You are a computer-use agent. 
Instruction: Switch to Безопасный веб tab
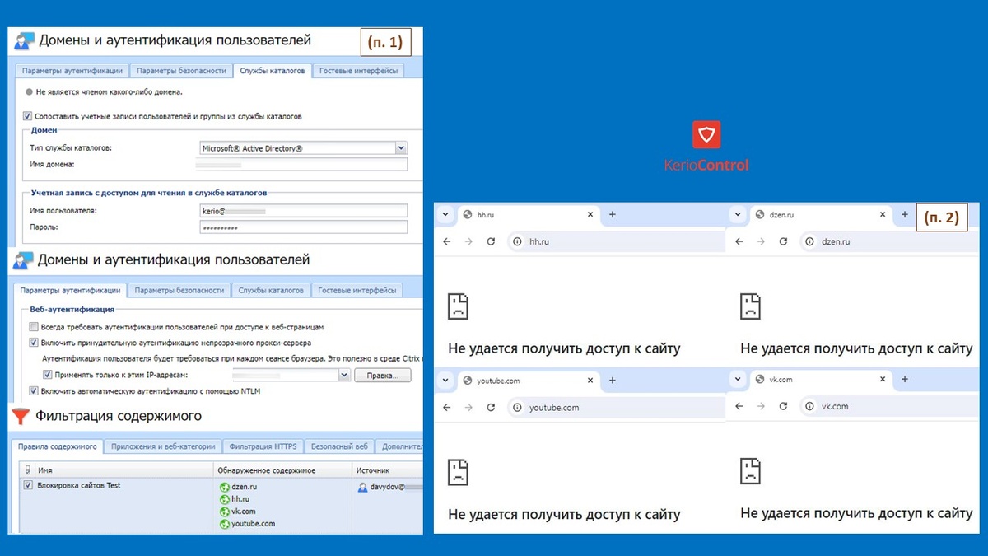[x=339, y=446]
